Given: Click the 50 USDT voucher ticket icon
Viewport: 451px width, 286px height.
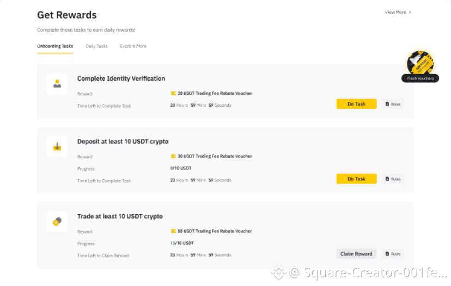Looking at the screenshot, I should 173,231.
